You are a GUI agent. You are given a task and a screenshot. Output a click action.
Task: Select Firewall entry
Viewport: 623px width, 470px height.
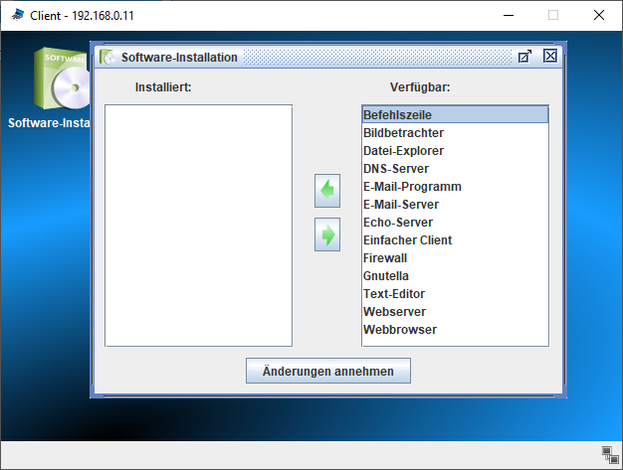pos(456,258)
